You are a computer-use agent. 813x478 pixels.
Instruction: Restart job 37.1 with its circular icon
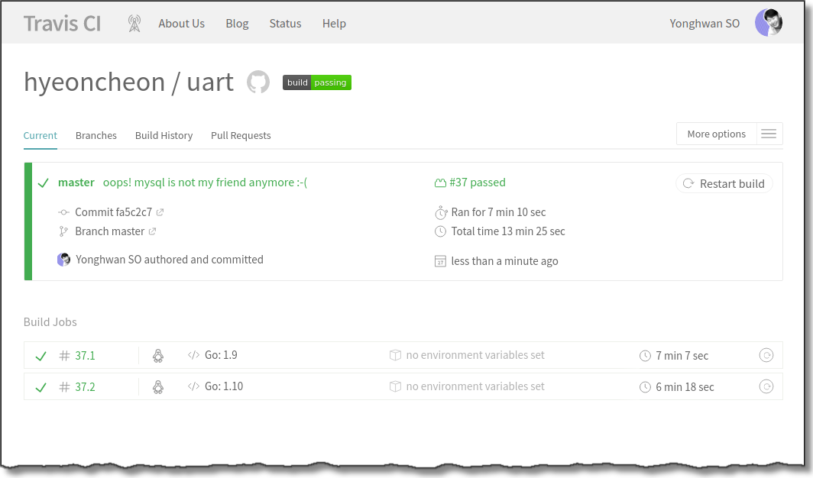click(766, 355)
